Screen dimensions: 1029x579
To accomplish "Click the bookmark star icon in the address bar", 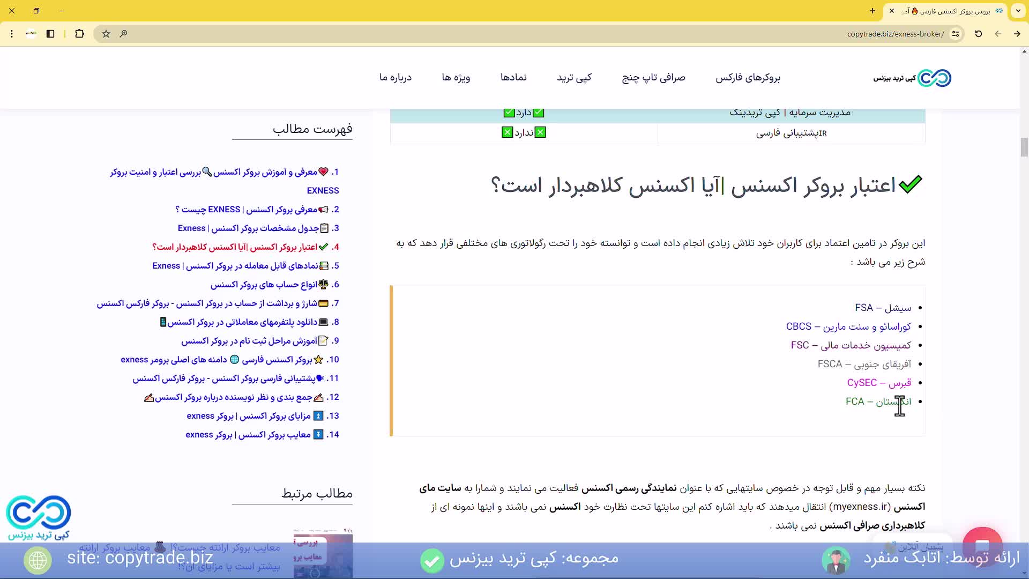I will coord(106,34).
